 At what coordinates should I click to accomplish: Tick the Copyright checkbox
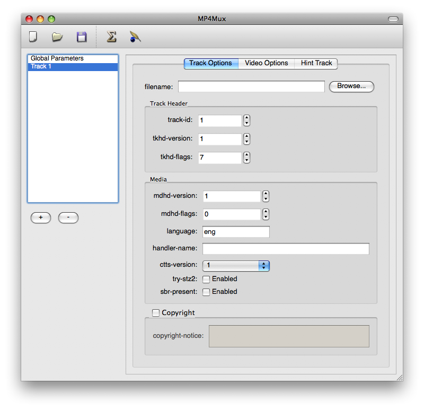tap(156, 313)
